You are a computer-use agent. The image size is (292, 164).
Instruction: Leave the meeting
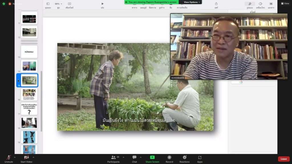(284, 159)
